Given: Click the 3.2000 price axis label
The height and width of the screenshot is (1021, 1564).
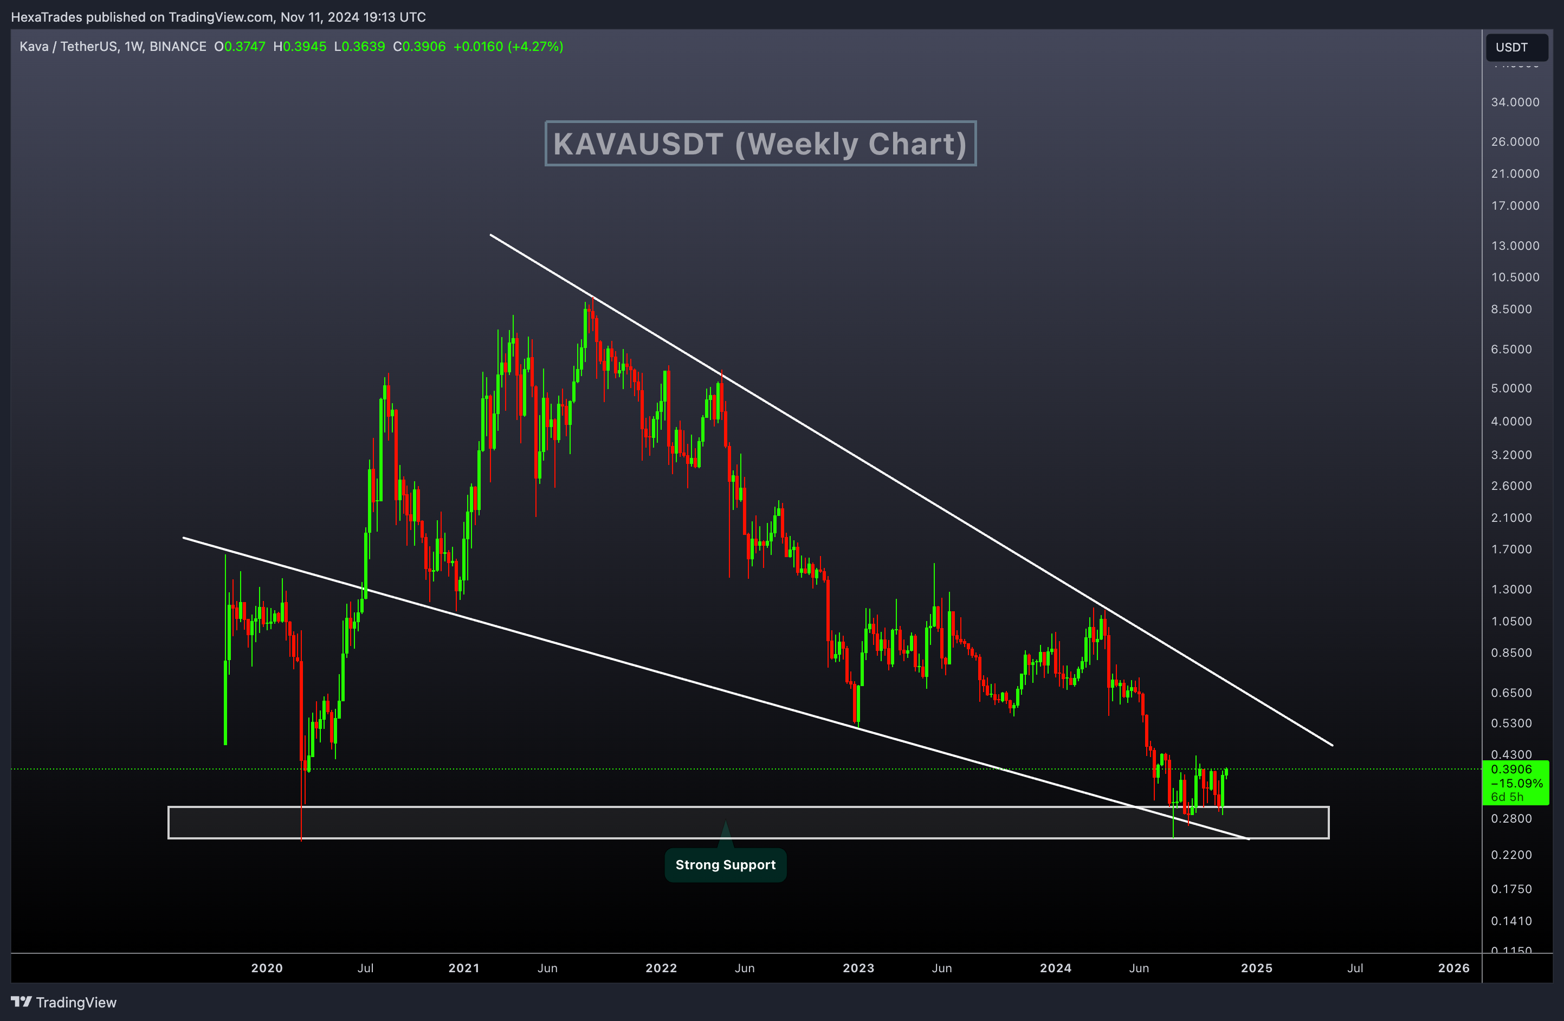Looking at the screenshot, I should 1511,455.
